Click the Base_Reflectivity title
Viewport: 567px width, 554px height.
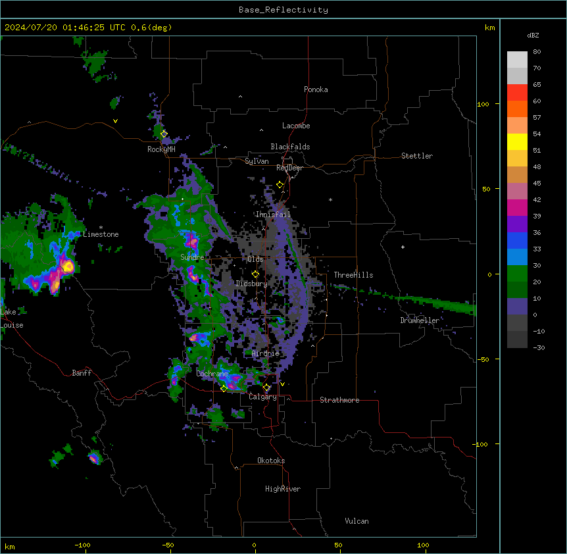pos(283,10)
